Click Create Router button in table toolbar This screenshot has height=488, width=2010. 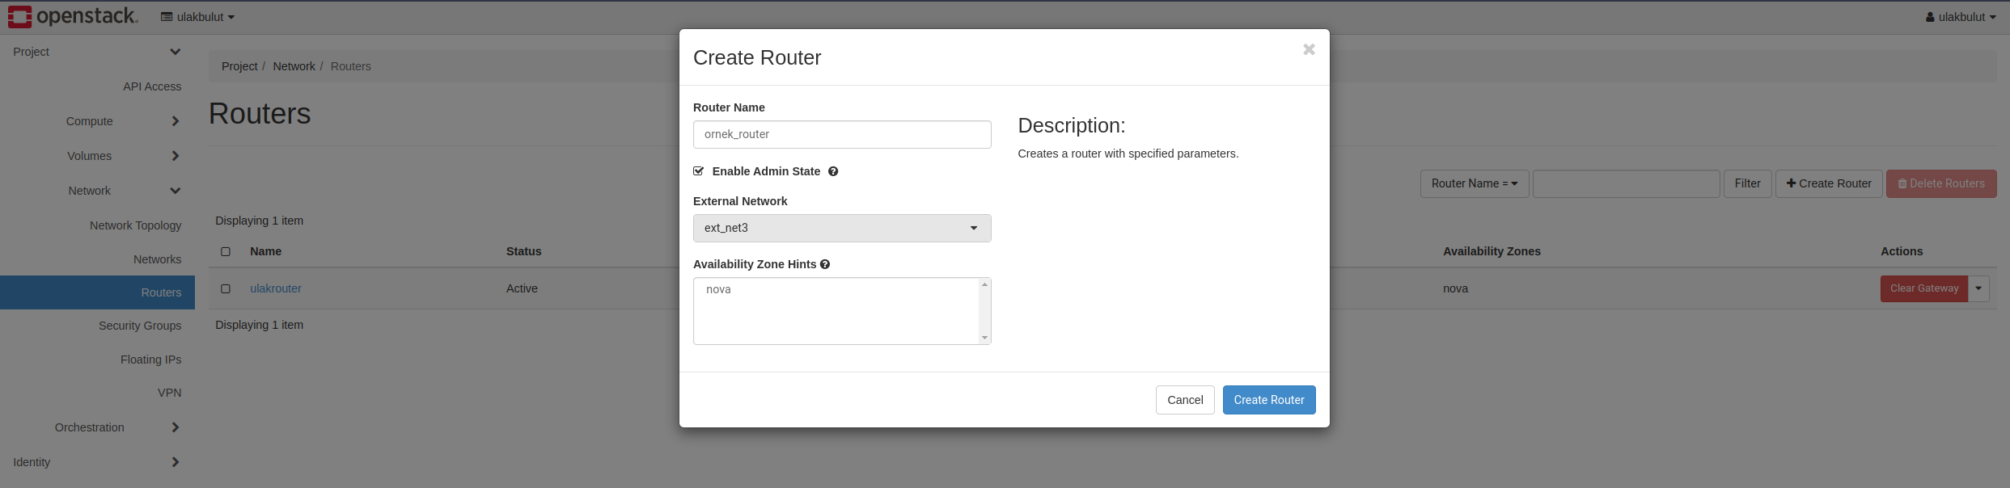(x=1829, y=183)
